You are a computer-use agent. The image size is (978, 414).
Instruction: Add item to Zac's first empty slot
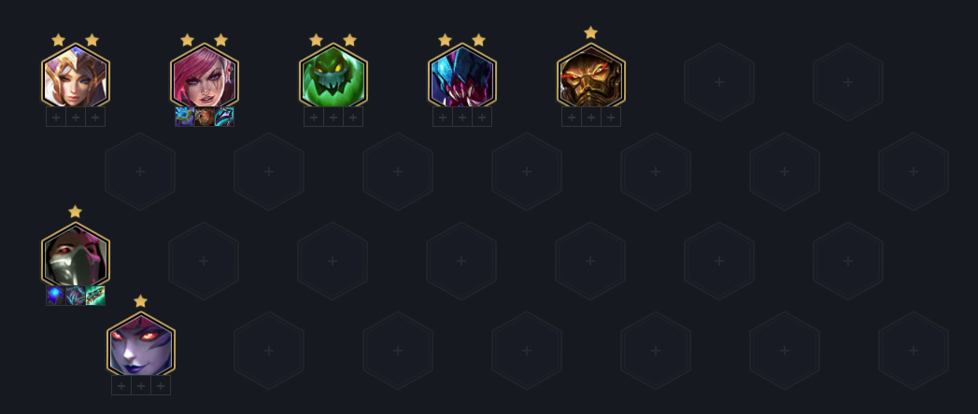[314, 117]
